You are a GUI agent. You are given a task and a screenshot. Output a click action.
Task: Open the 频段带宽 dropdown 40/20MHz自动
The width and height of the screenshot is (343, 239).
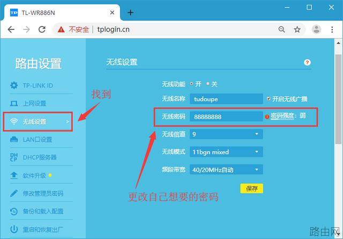point(226,169)
